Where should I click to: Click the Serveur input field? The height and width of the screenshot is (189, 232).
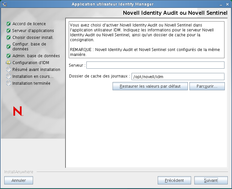[155, 65]
